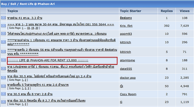Click envelope icon for the 108-views topic

tap(3, 18)
